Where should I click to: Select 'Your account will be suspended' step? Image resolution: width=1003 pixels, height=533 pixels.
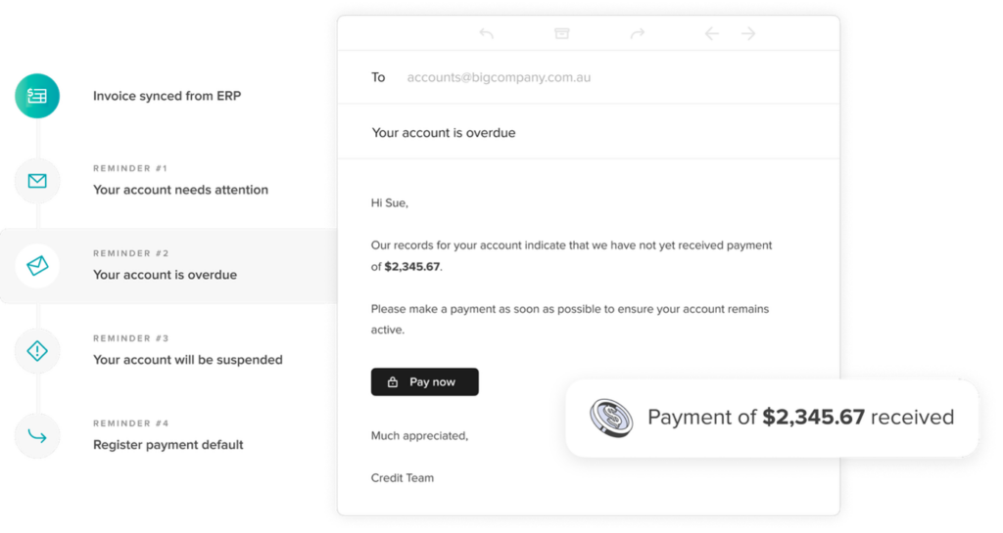[x=188, y=360]
